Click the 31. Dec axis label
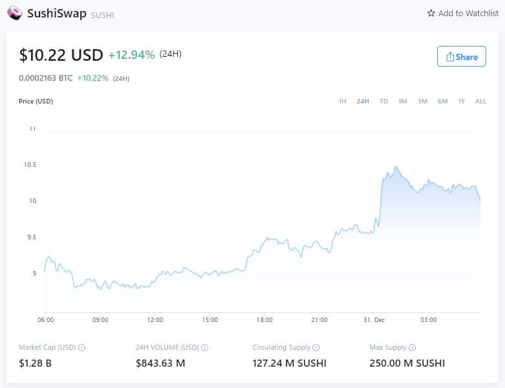The width and height of the screenshot is (505, 388). (374, 319)
